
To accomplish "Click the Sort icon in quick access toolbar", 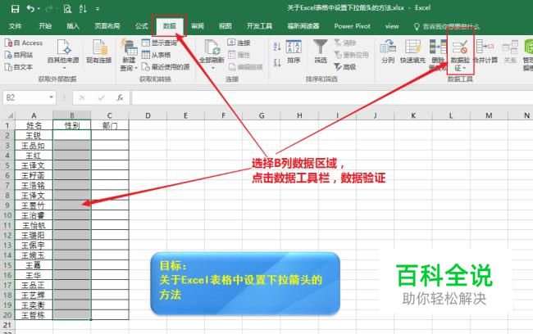I will [83, 8].
